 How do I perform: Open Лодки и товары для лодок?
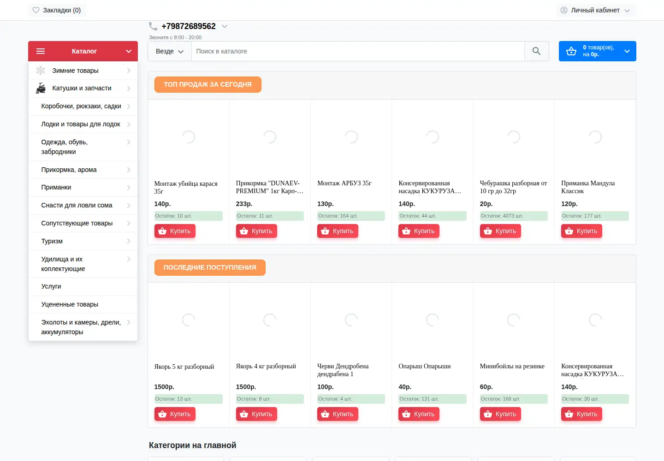83,124
